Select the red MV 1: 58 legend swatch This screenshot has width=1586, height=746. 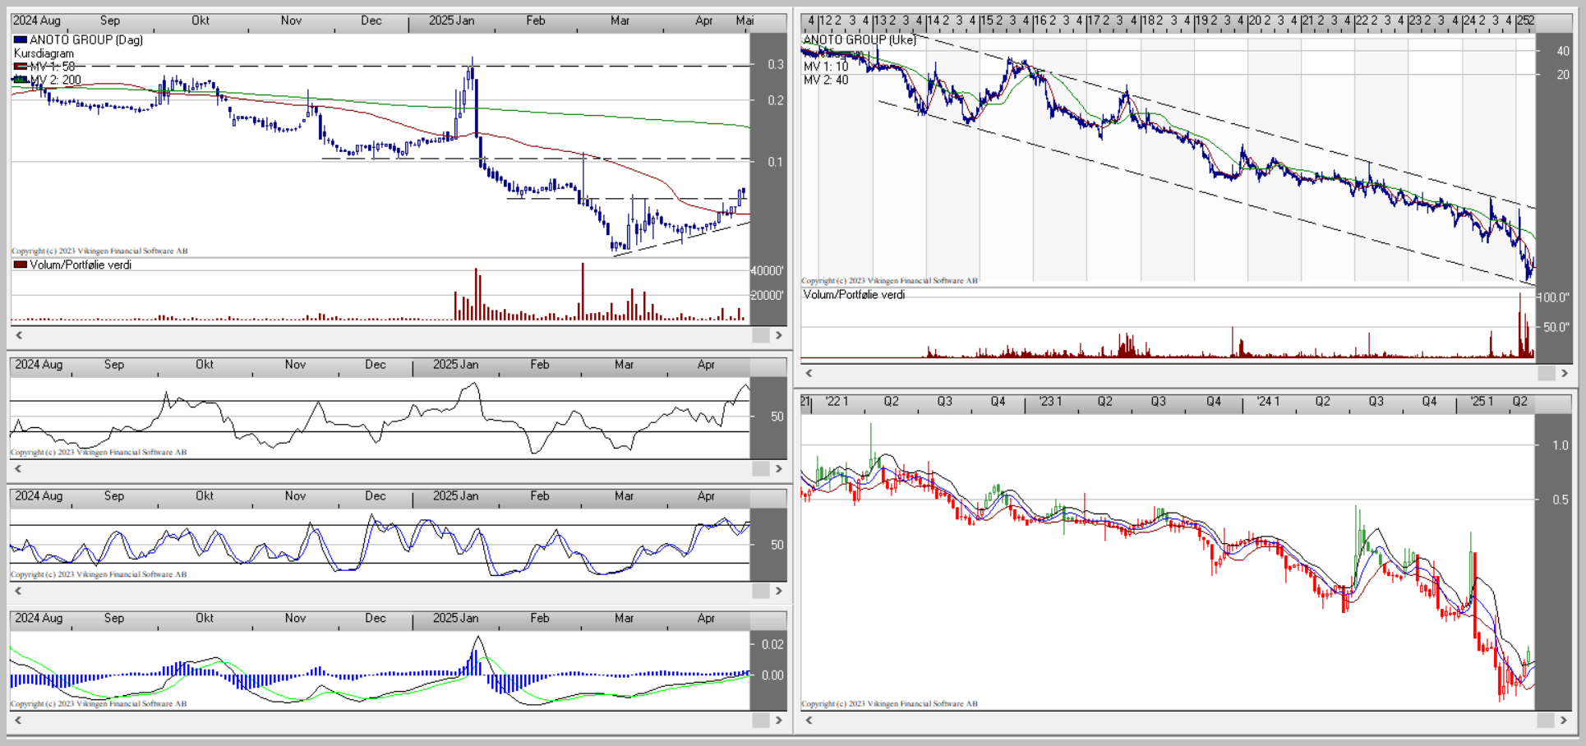coord(21,67)
